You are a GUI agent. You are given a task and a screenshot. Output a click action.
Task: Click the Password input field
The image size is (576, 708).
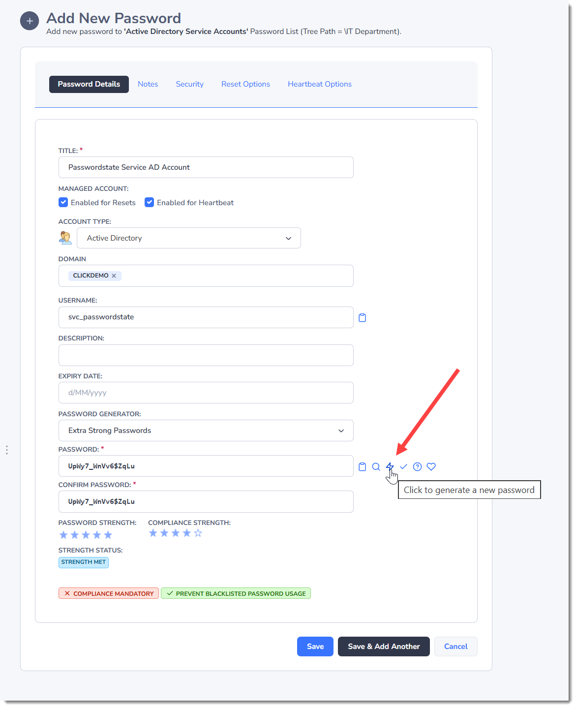coord(206,466)
